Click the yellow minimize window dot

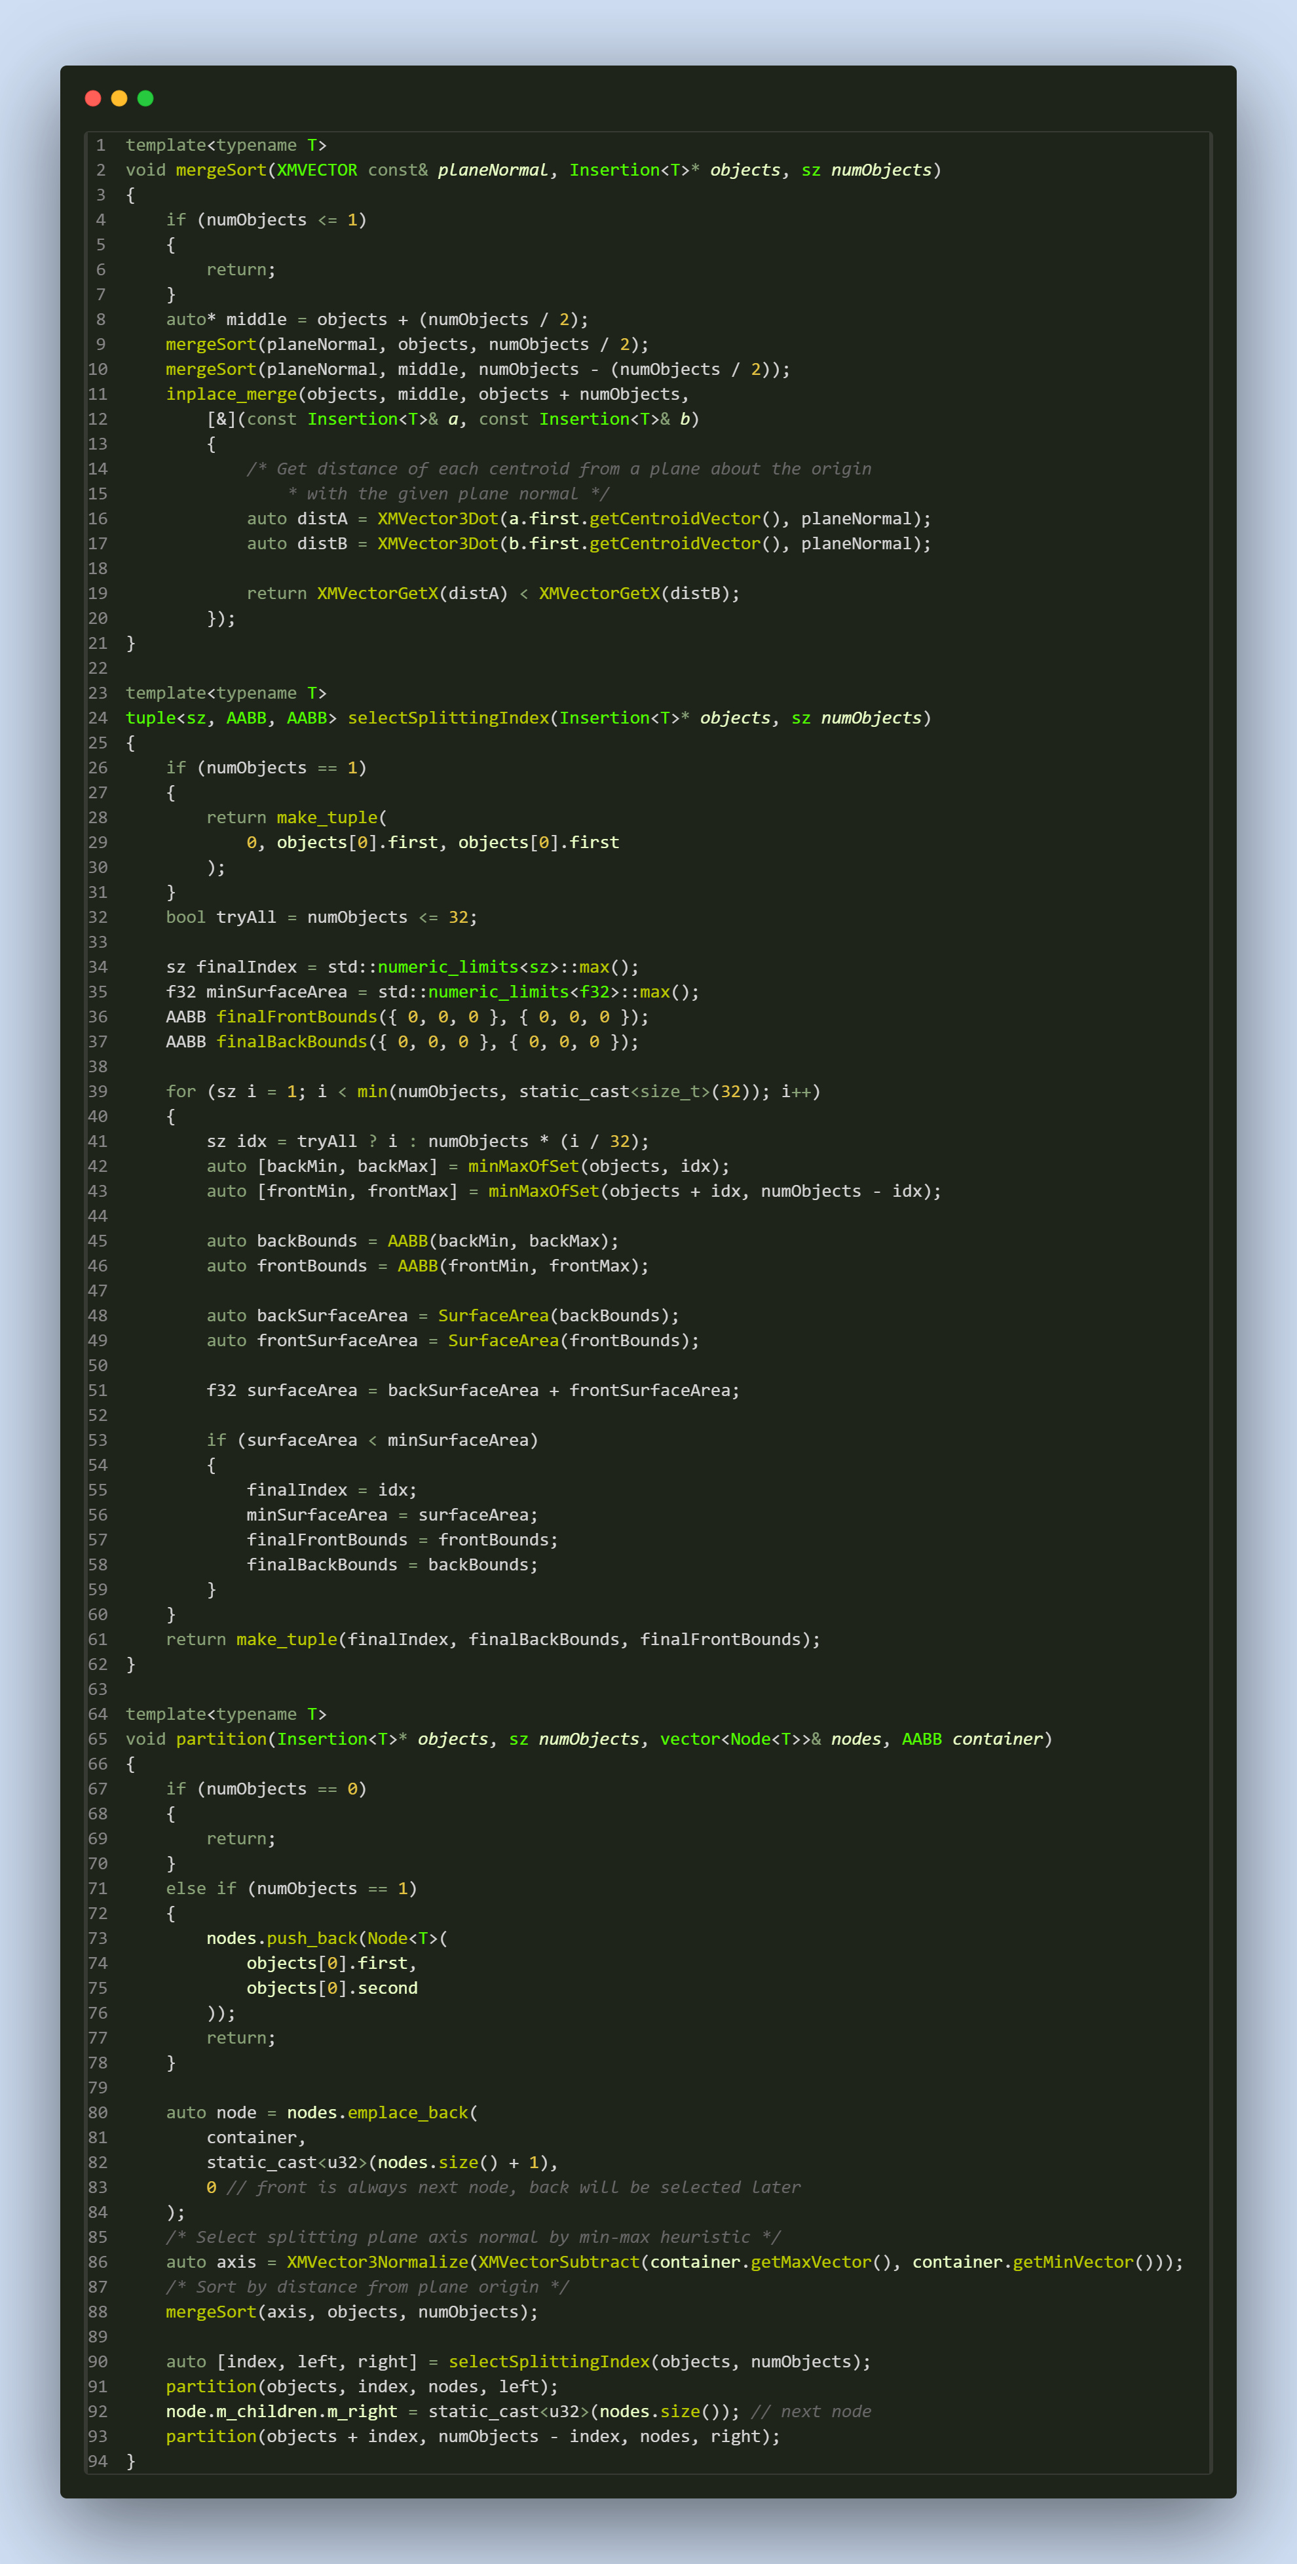coord(119,98)
